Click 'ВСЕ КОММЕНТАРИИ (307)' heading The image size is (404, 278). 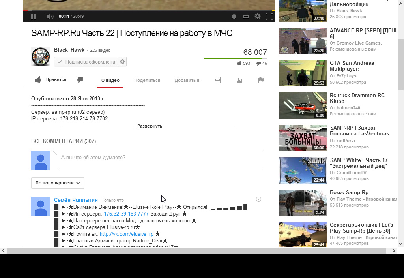point(64,141)
